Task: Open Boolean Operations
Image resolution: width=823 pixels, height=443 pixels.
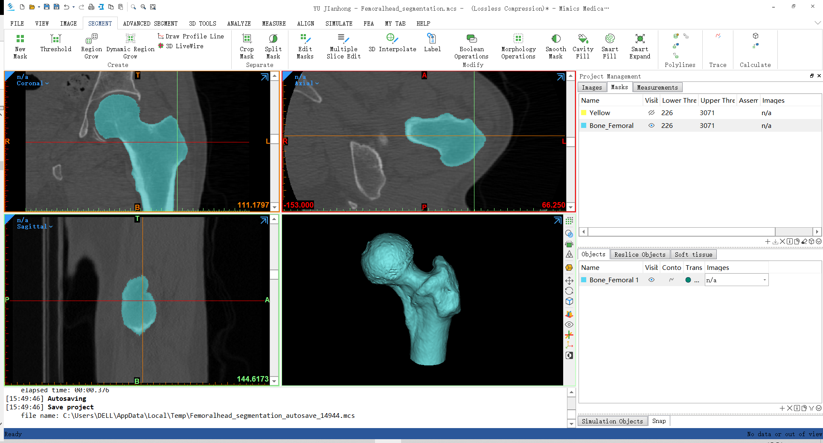Action: [471, 46]
